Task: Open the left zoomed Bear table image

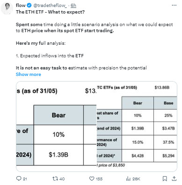Action: click(x=56, y=126)
